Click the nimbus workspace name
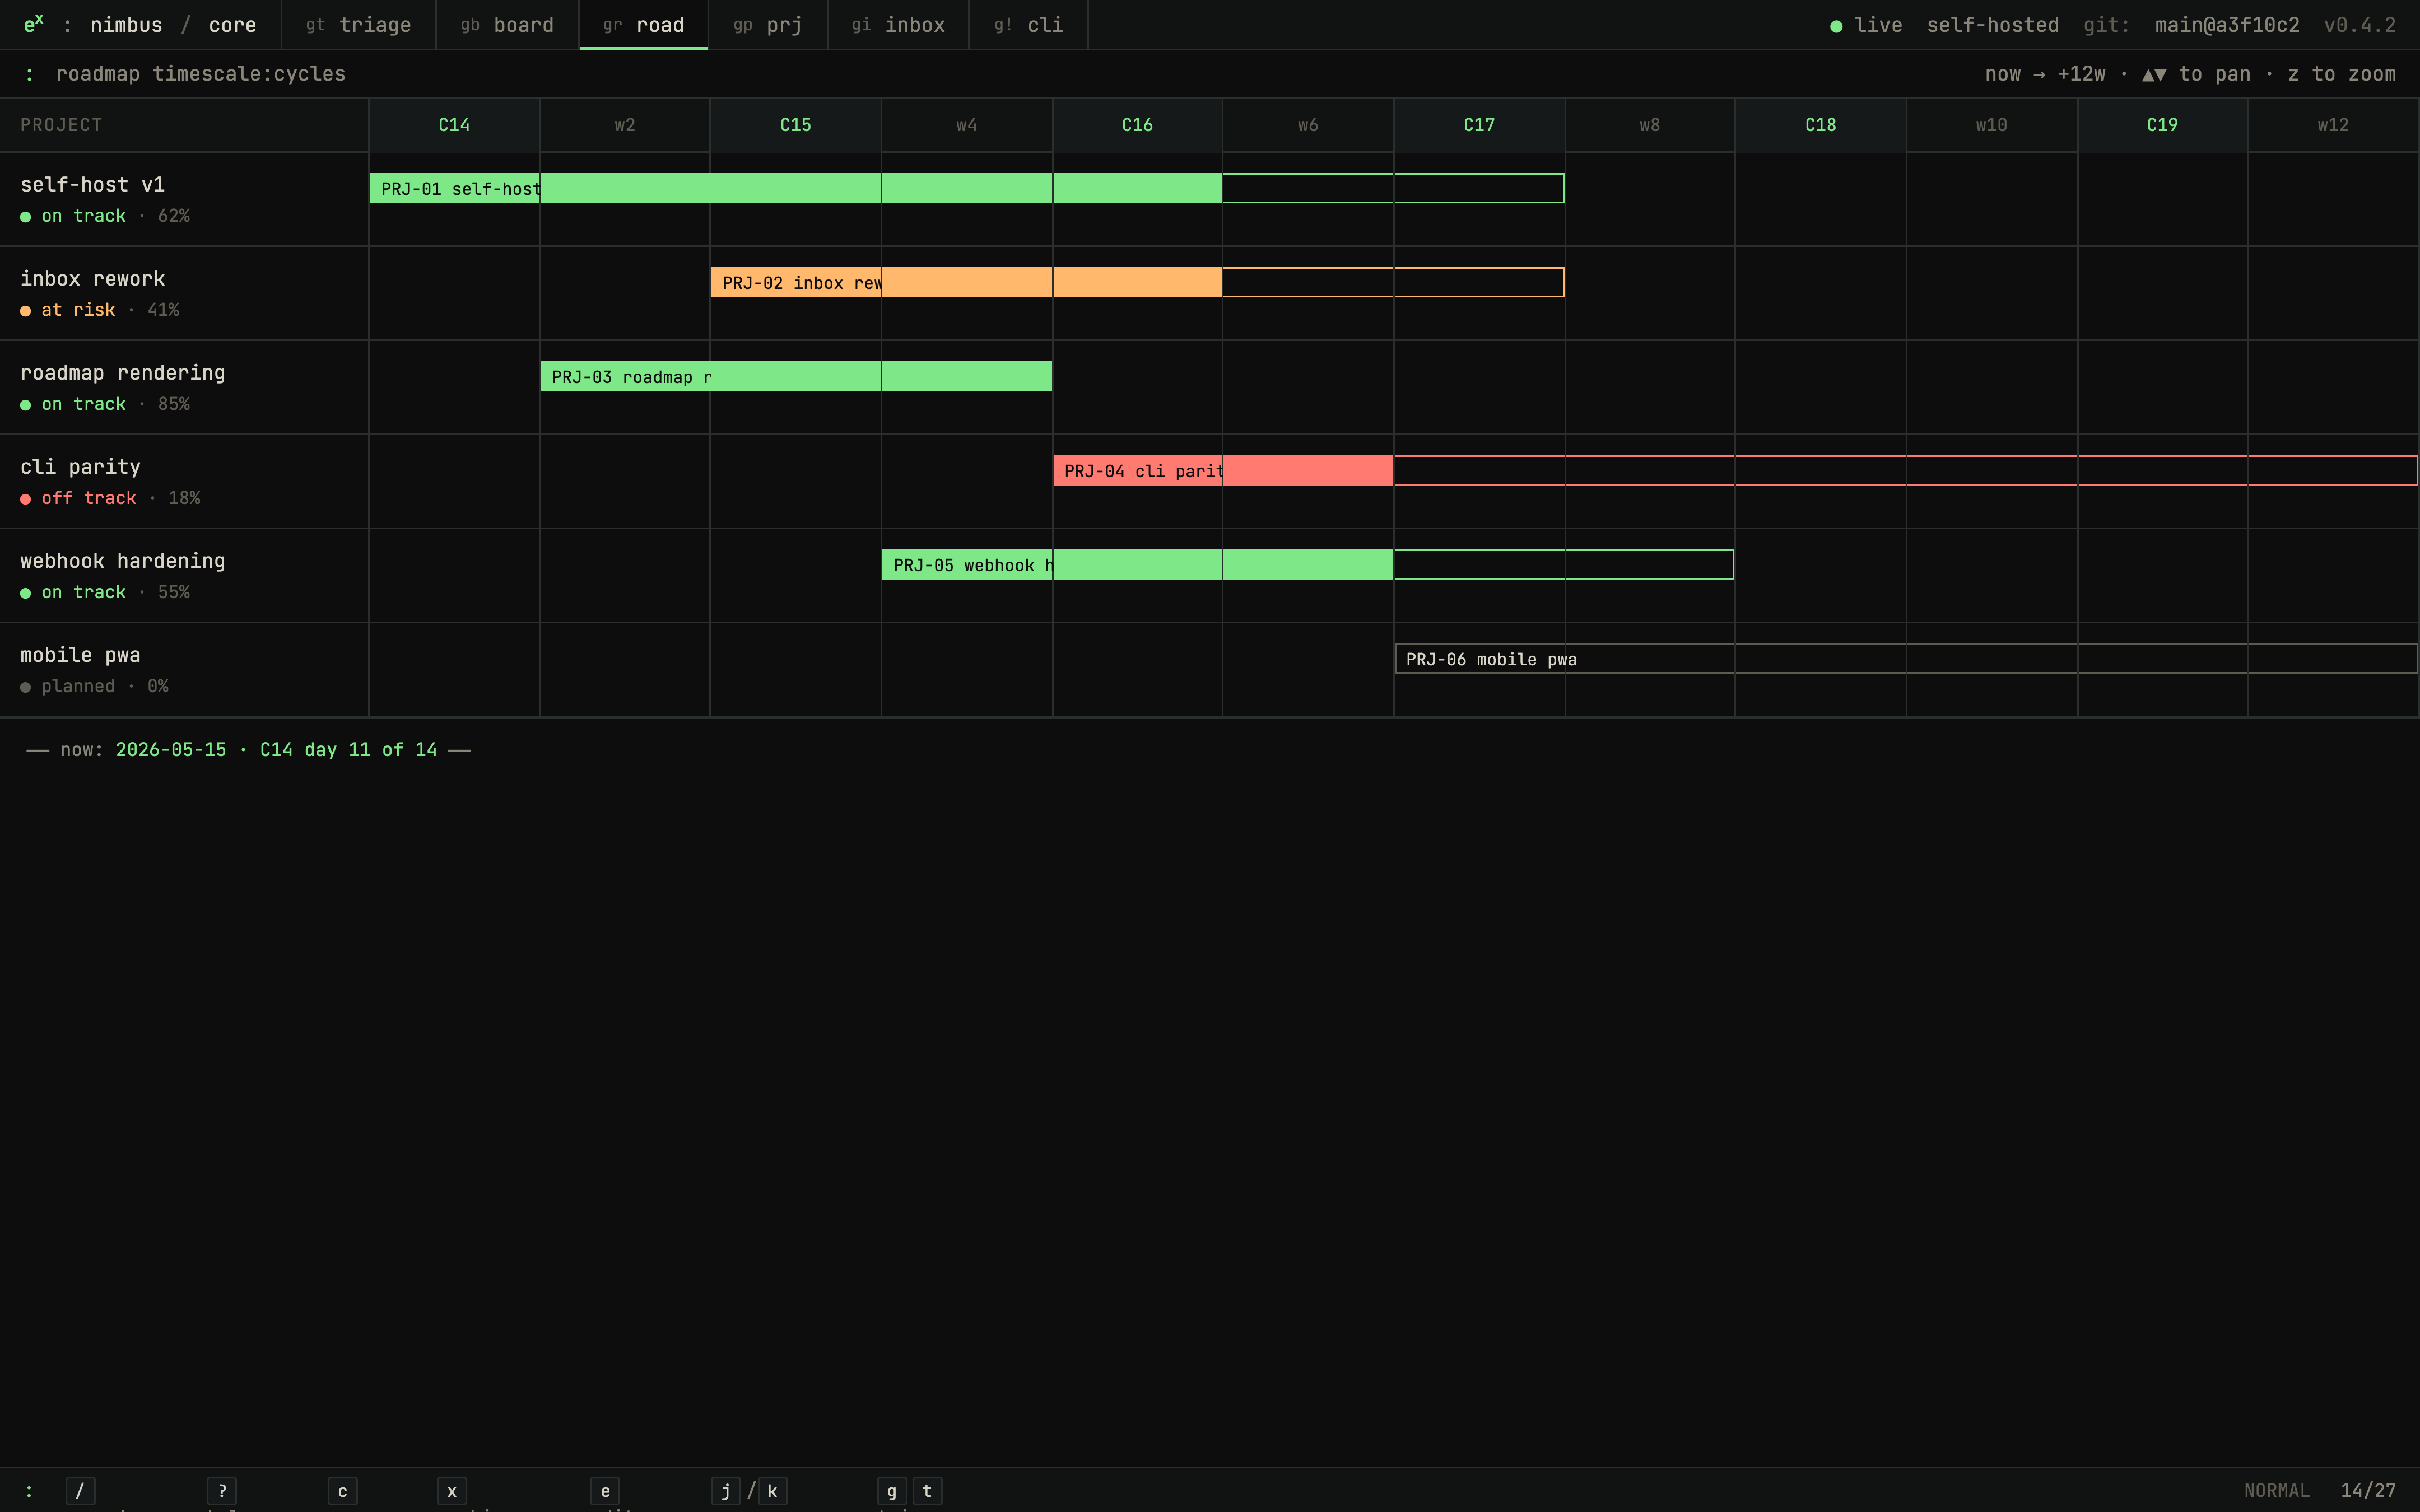Viewport: 2420px width, 1512px height. pyautogui.click(x=126, y=25)
